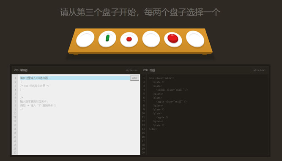
Task: Click the level instruction heading text
Action: pyautogui.click(x=140, y=12)
